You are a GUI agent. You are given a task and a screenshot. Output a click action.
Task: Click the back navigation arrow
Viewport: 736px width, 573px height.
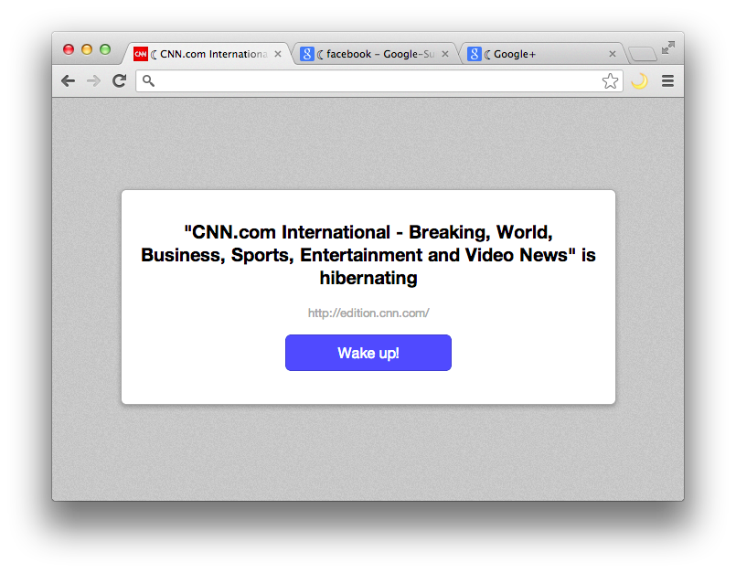point(68,81)
